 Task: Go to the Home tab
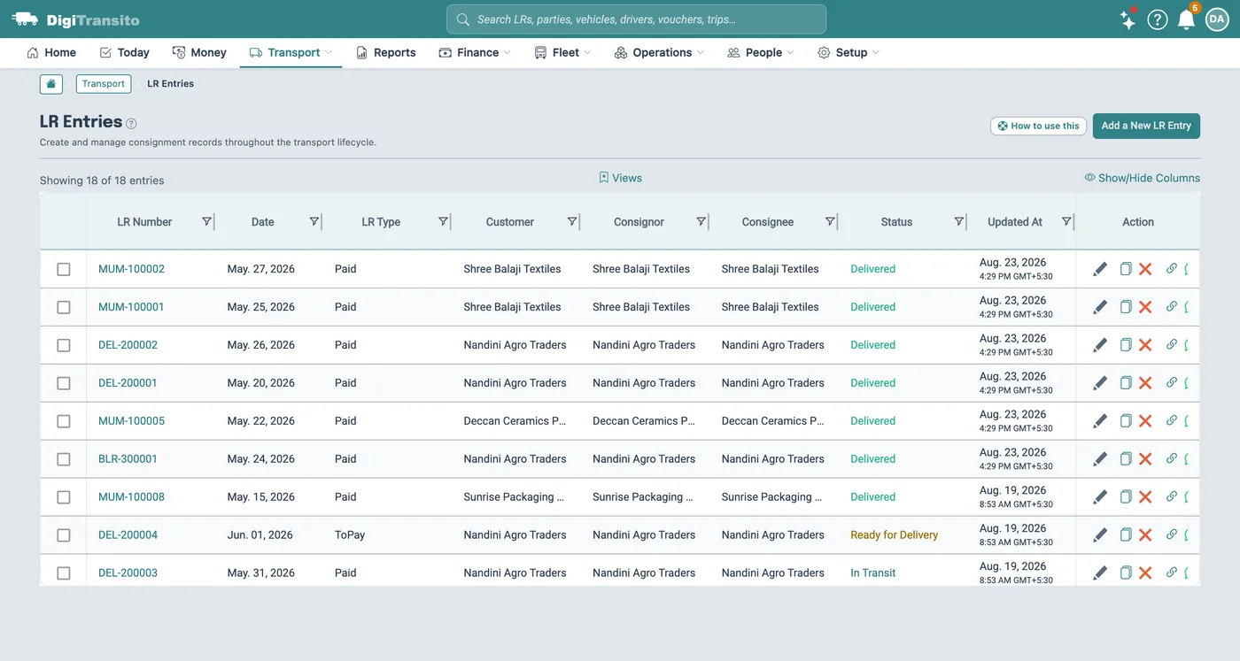click(51, 52)
